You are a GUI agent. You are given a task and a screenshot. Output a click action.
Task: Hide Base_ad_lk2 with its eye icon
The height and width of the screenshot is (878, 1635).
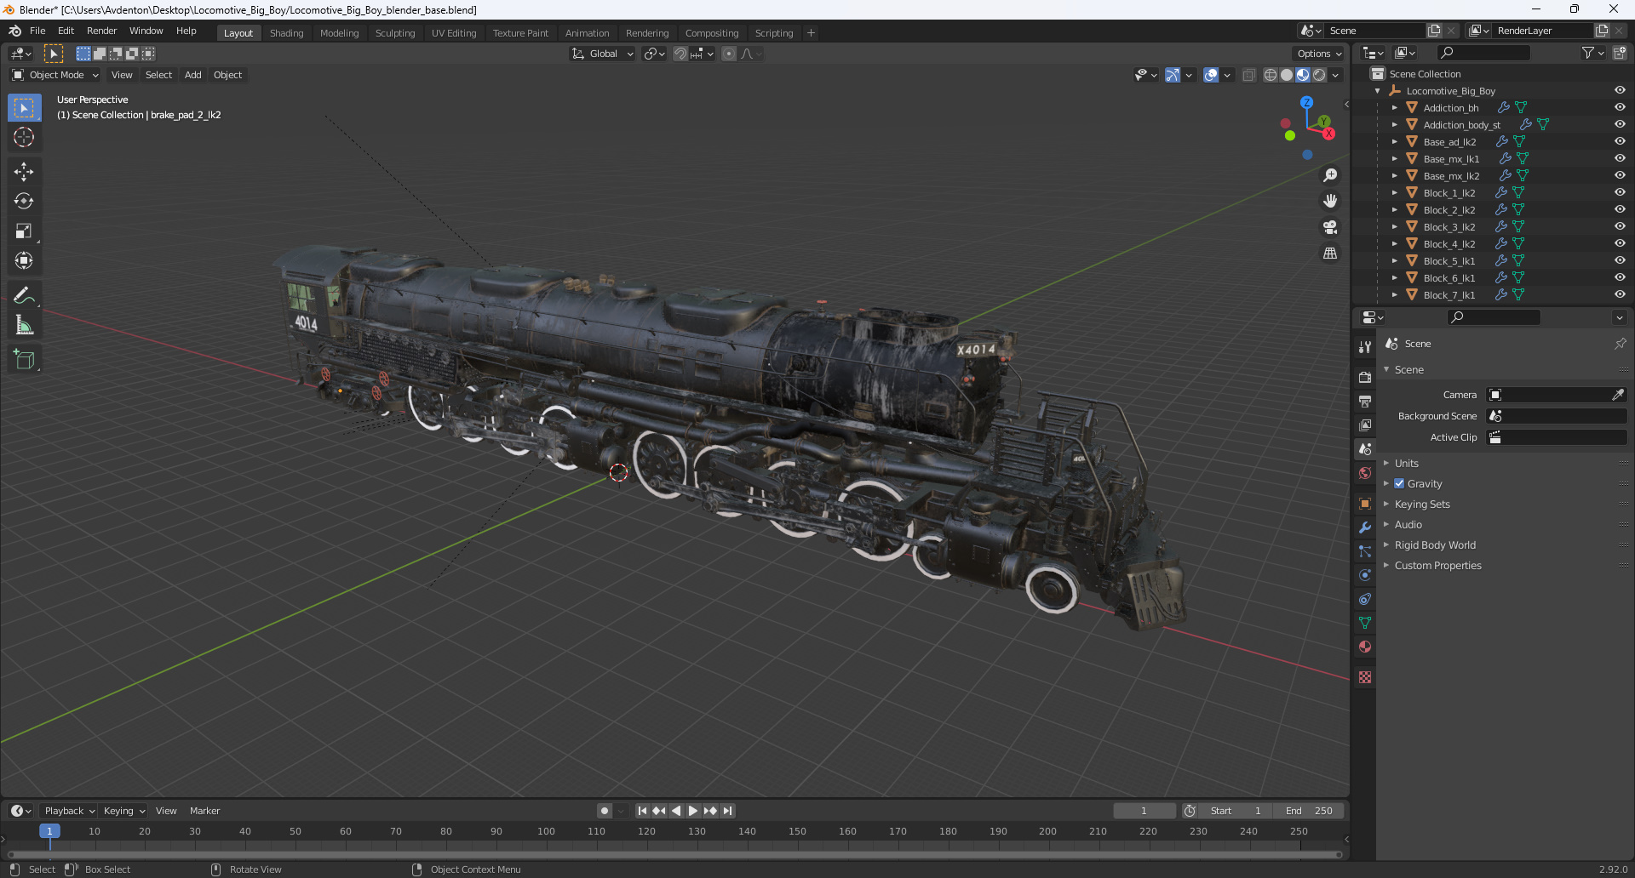(1620, 141)
